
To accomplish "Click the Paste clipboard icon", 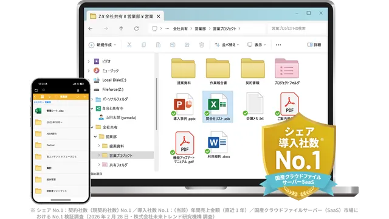I will 158,44.
